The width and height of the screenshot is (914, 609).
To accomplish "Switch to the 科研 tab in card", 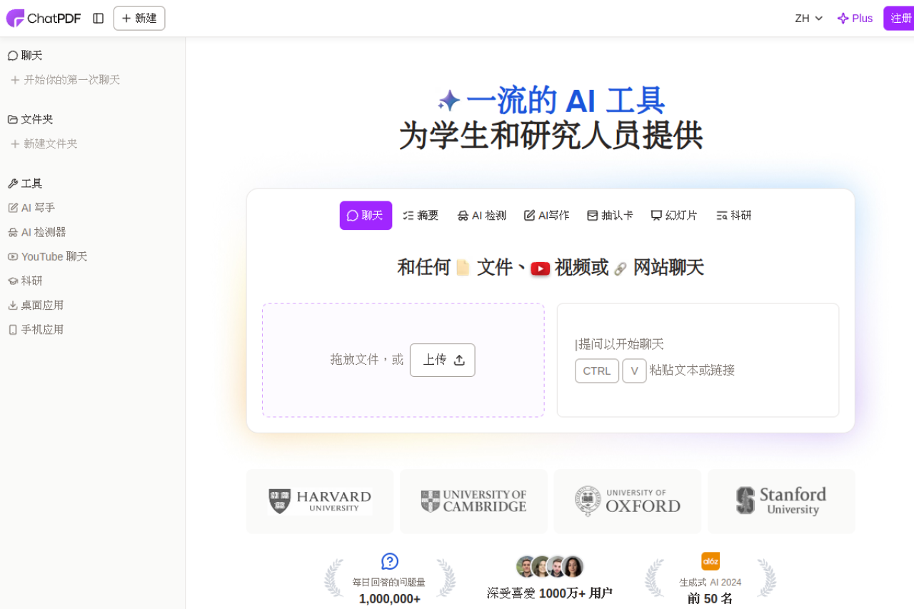I will (734, 216).
